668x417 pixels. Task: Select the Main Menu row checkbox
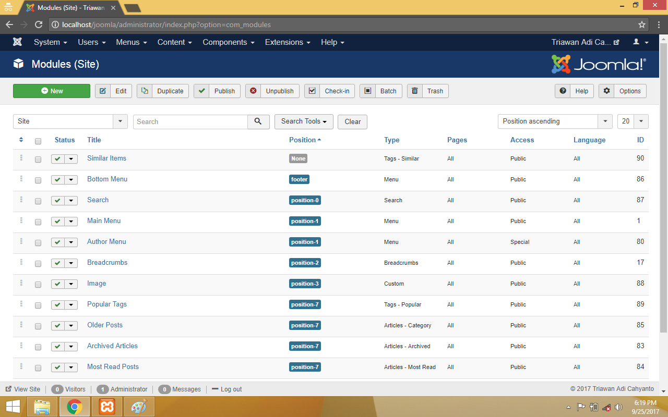(38, 222)
